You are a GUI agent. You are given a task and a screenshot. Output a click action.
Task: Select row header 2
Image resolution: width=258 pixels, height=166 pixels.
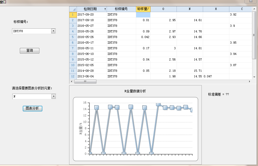click(x=73, y=20)
